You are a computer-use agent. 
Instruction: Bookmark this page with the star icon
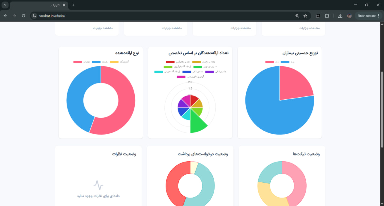coord(305,16)
